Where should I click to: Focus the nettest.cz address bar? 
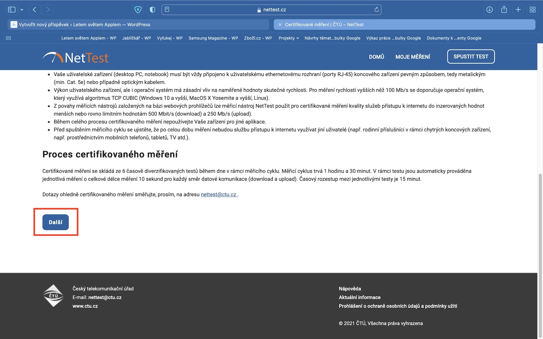[271, 10]
